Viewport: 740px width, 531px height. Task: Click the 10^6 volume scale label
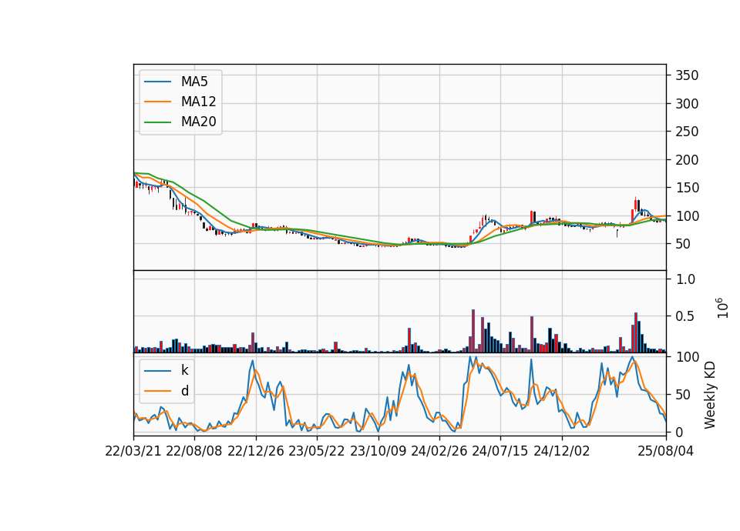(722, 308)
